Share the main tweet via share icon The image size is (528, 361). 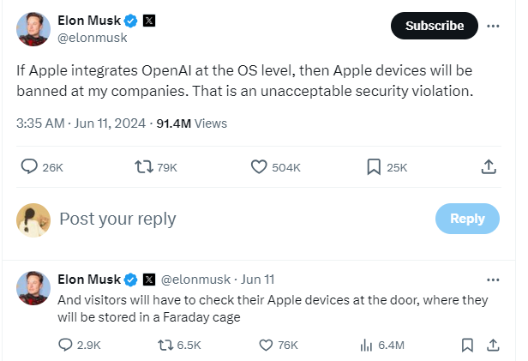pyautogui.click(x=489, y=167)
